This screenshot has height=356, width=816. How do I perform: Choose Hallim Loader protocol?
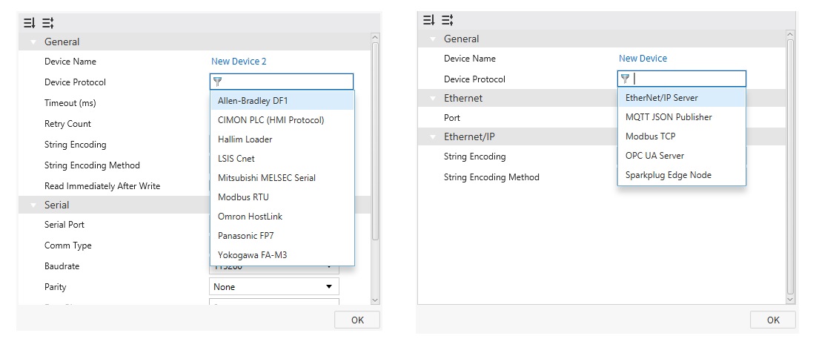[x=282, y=139]
